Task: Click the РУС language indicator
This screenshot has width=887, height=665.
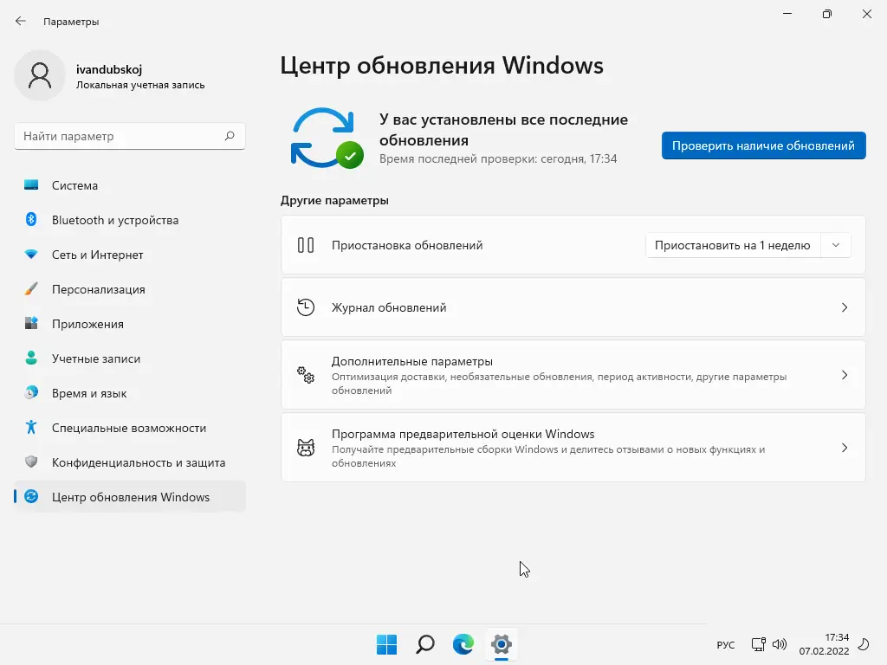Action: (x=726, y=644)
